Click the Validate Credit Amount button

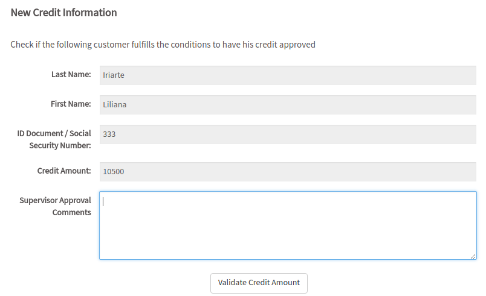tap(259, 283)
